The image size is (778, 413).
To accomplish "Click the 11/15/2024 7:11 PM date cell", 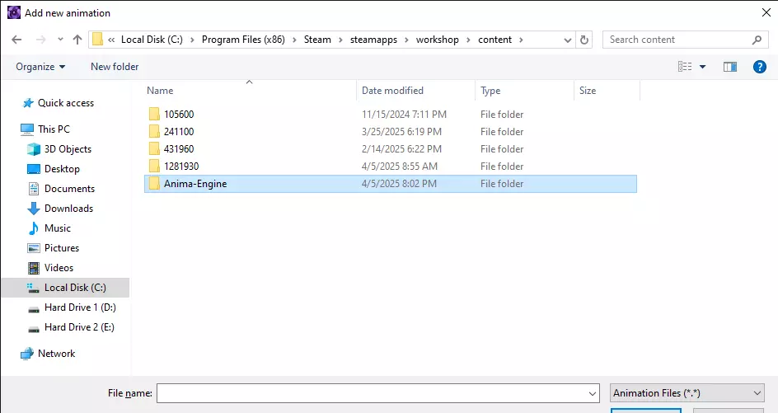I will [404, 114].
